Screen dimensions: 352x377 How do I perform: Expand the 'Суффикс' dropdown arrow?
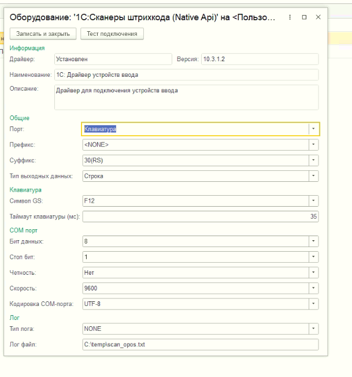point(313,160)
